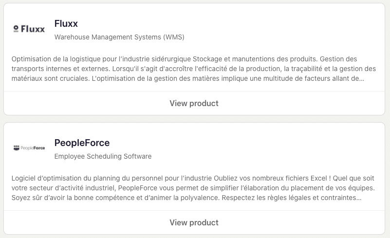Click the Fluxx logo thumbnail image
The image size is (390, 238).
coord(29,29)
